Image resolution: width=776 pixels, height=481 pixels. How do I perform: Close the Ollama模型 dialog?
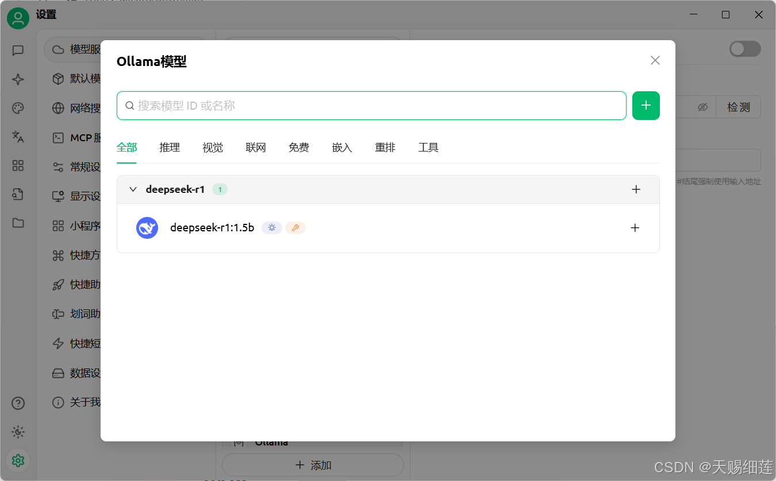[x=655, y=60]
